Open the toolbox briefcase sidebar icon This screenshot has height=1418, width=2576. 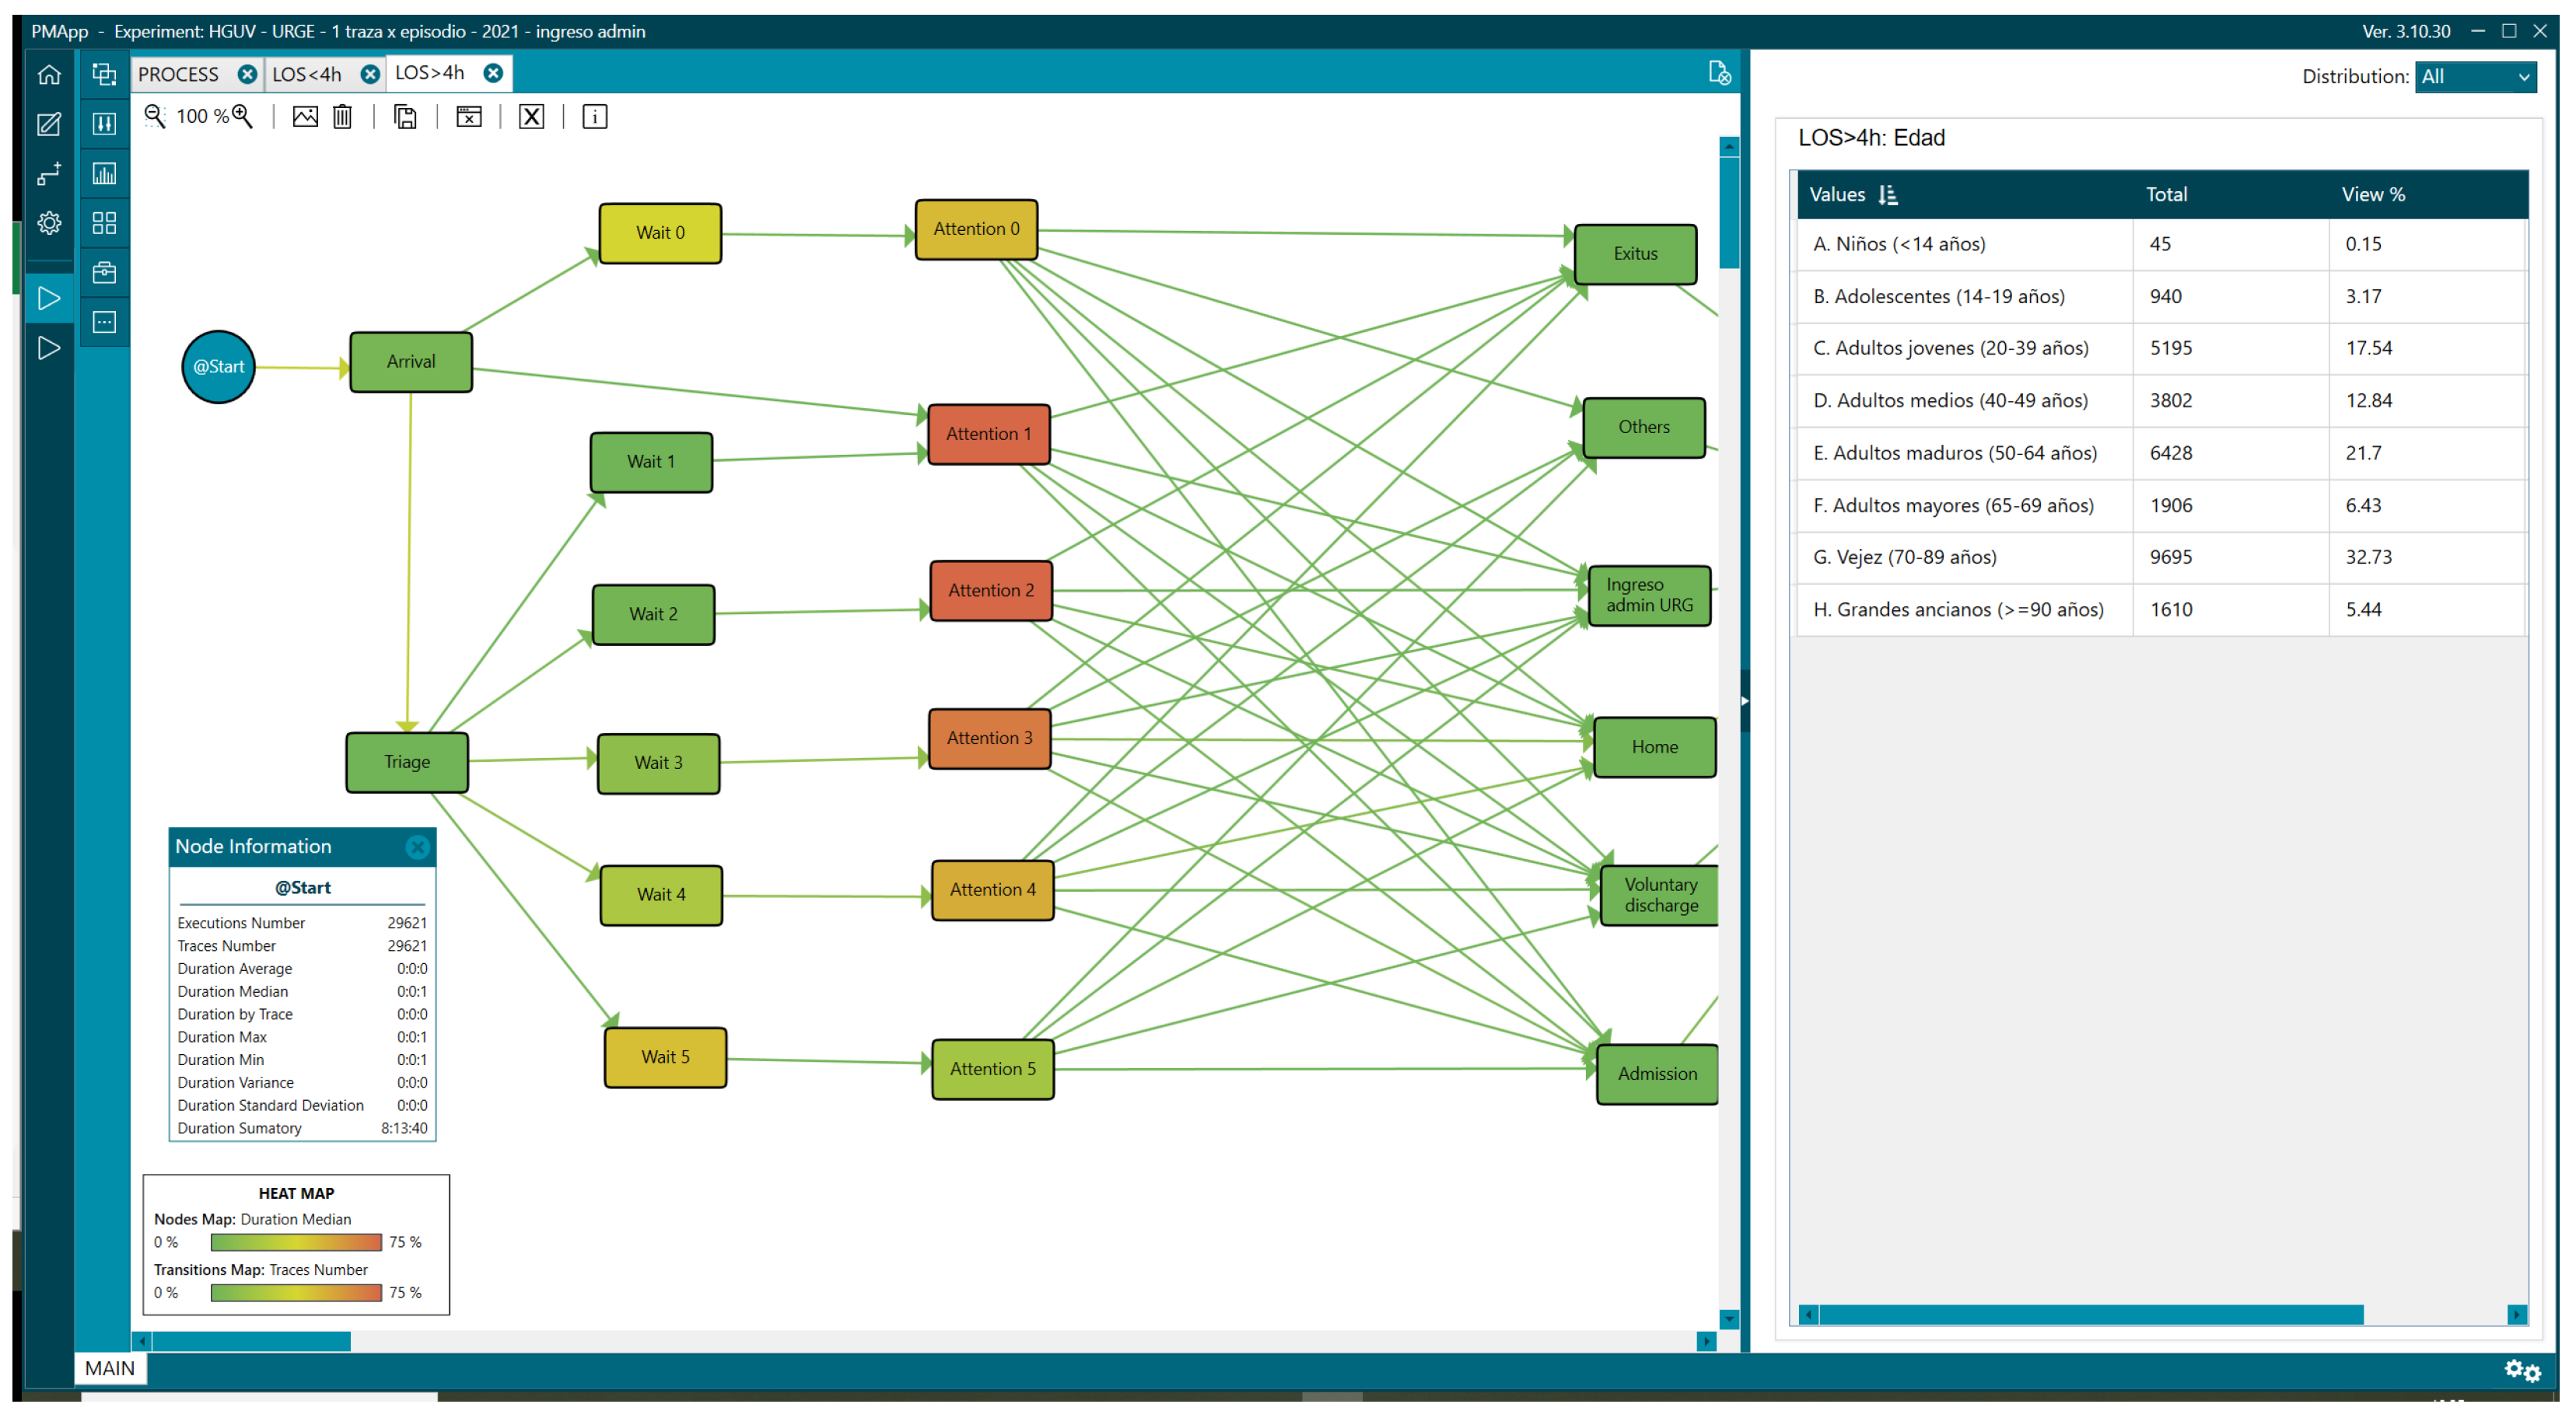(104, 272)
